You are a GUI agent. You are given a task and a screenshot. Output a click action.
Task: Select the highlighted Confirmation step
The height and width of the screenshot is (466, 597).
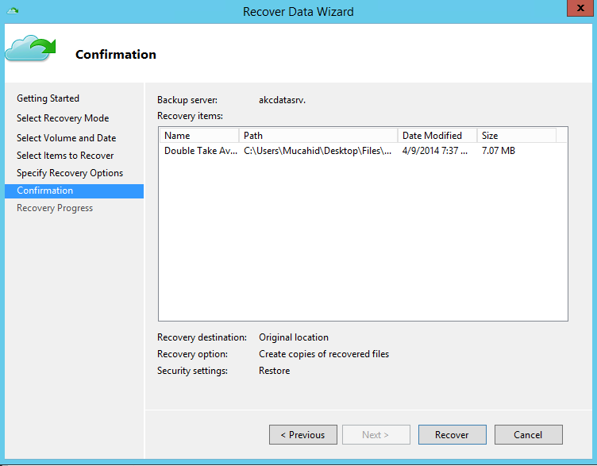(x=75, y=191)
